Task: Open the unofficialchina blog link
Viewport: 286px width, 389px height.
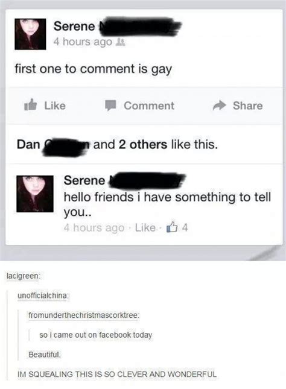Action: click(42, 296)
